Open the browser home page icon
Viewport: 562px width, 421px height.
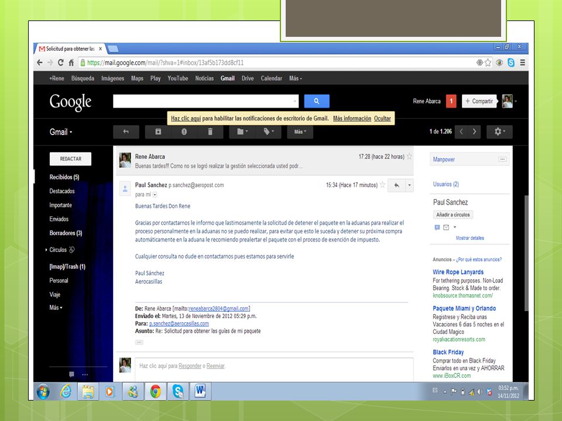click(71, 63)
